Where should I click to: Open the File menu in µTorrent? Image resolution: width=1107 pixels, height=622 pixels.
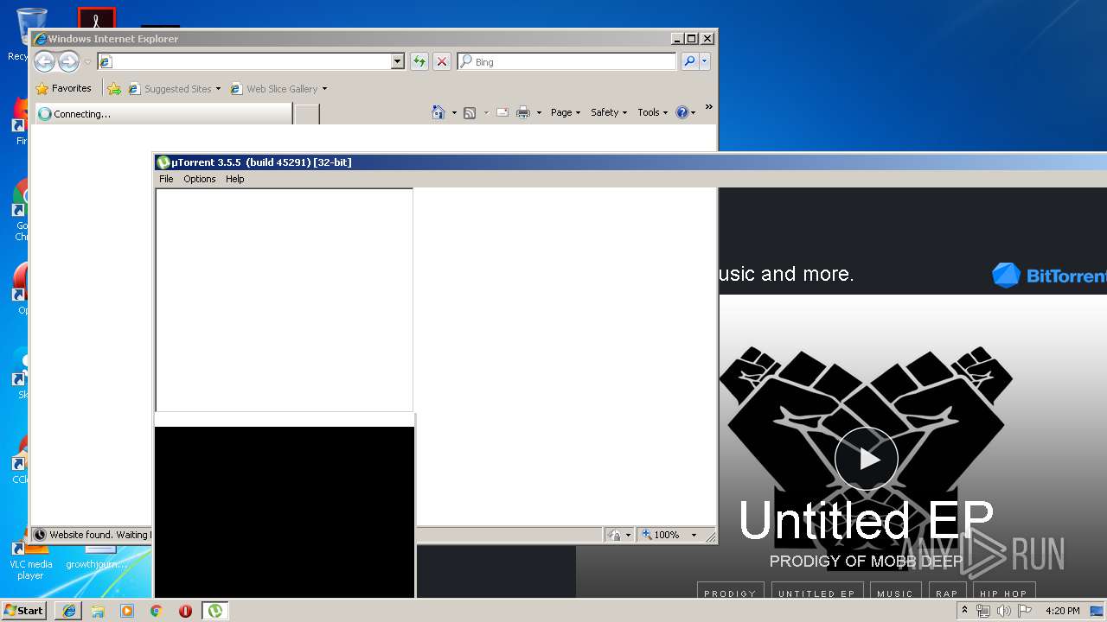point(166,179)
